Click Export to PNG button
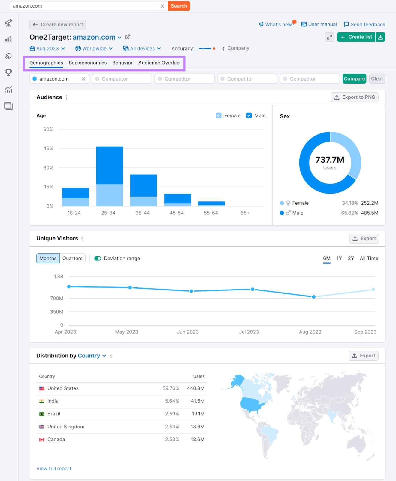 (x=355, y=97)
